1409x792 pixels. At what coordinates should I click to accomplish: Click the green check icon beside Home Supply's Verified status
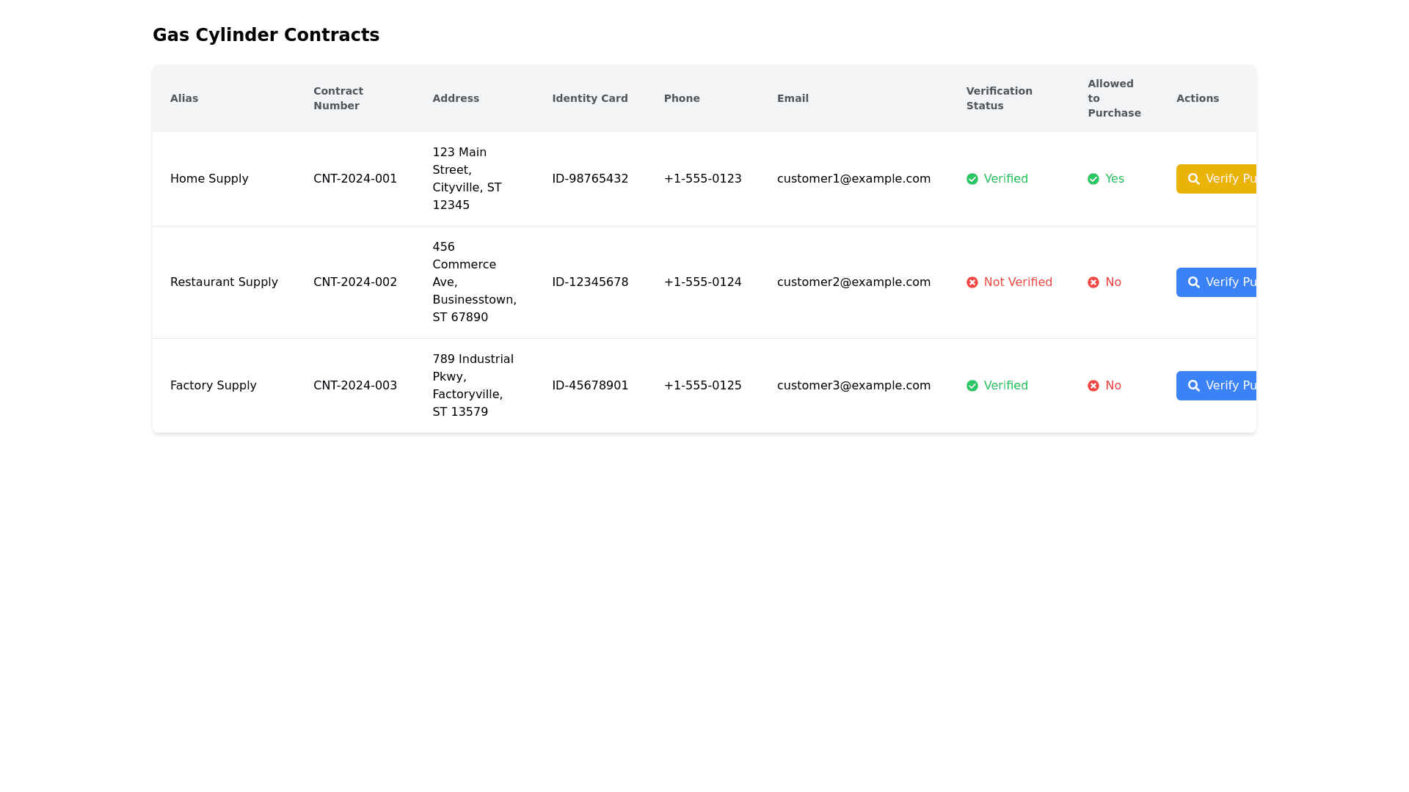(972, 179)
